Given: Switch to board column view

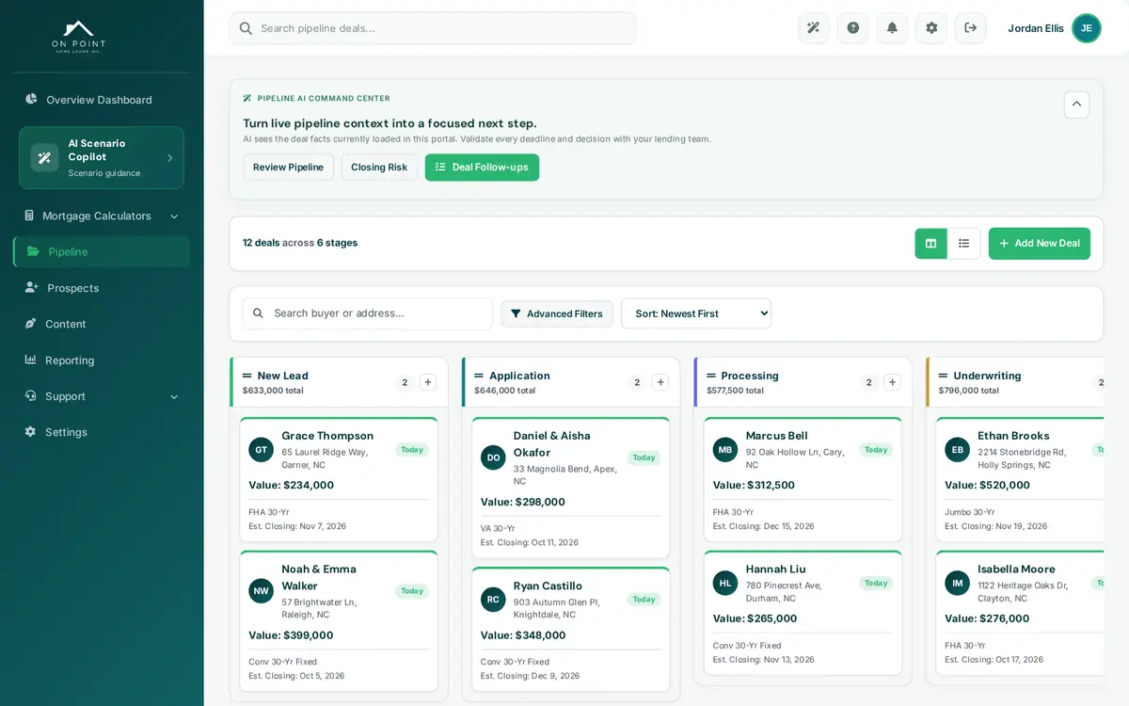Looking at the screenshot, I should pyautogui.click(x=931, y=244).
